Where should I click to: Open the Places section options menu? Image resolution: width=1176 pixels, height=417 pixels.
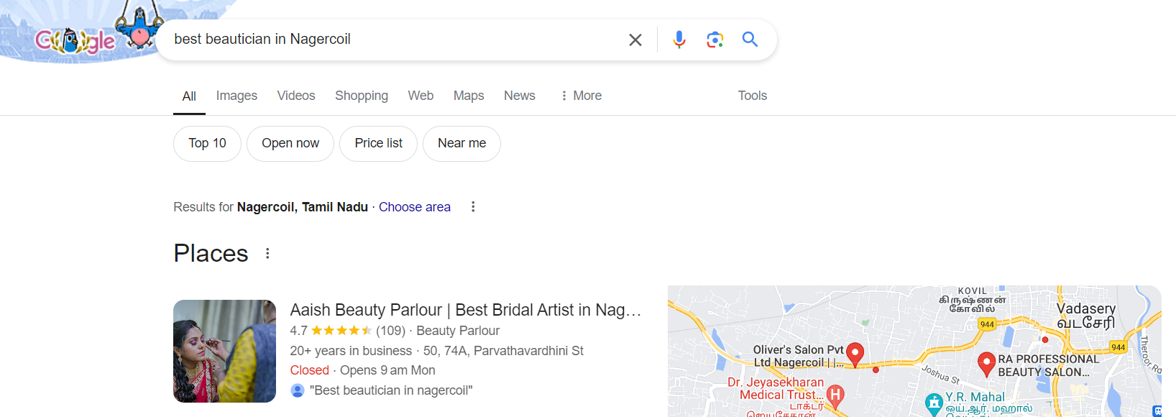(267, 253)
